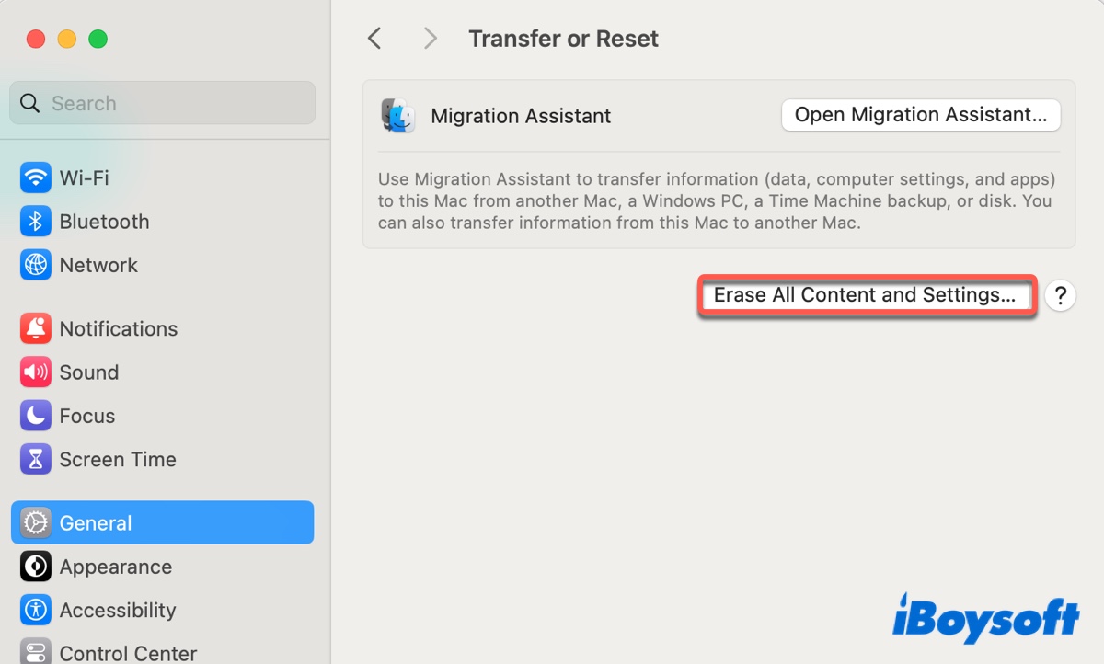Open Notifications settings

pyautogui.click(x=162, y=328)
